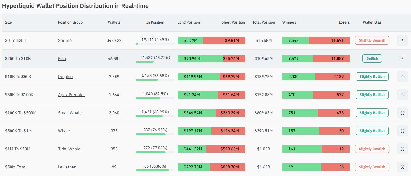Click the $792.78M long position bar

(x=194, y=167)
